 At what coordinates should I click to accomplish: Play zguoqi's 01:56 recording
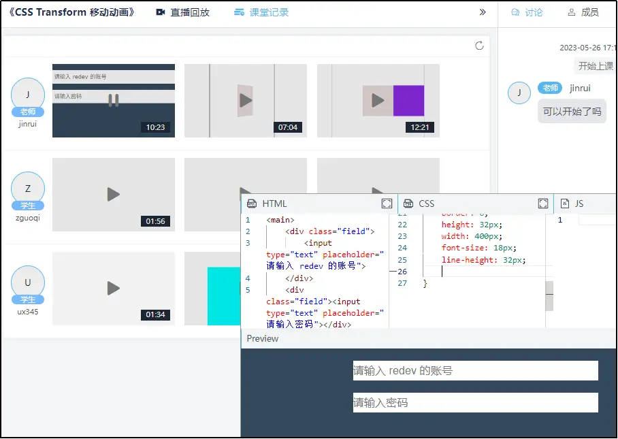pos(113,195)
